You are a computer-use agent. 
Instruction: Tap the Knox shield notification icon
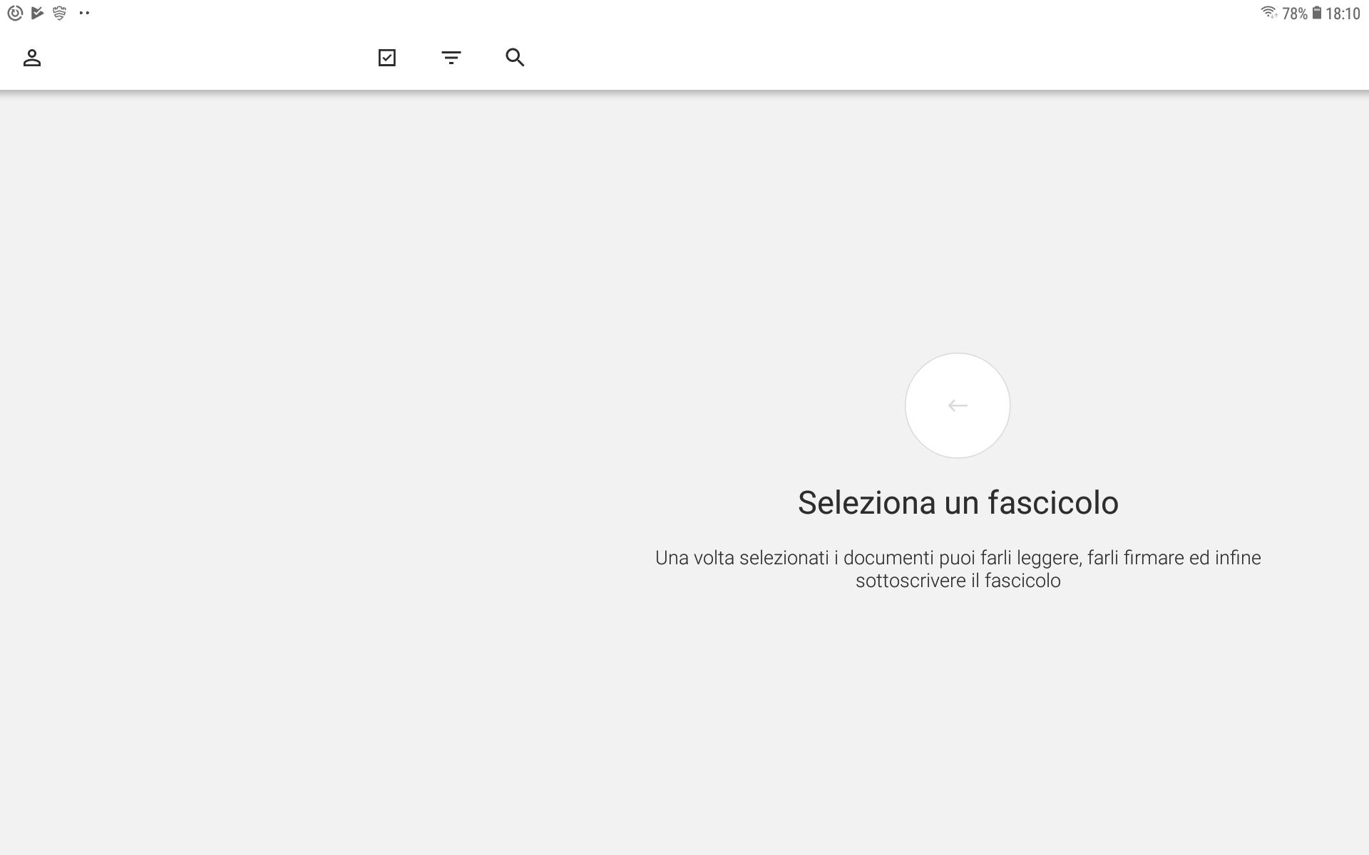60,13
